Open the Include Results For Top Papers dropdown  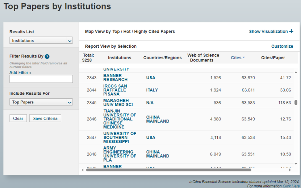tap(41, 102)
